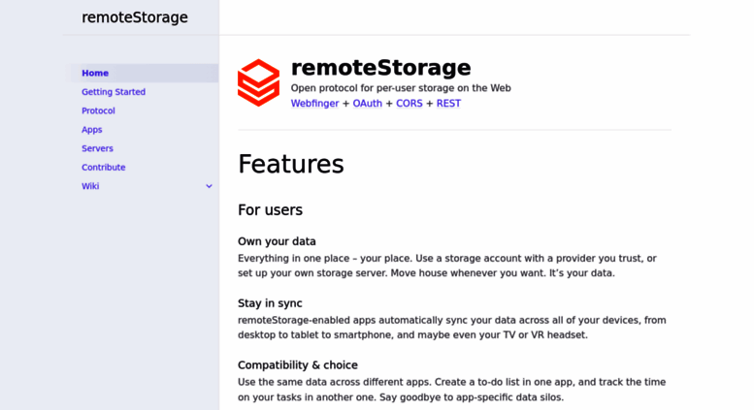
Task: Click the For users subheading
Action: tap(270, 209)
